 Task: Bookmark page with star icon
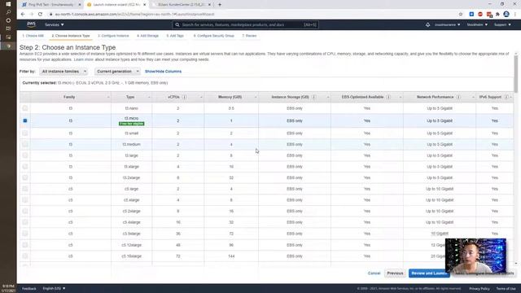point(461,15)
